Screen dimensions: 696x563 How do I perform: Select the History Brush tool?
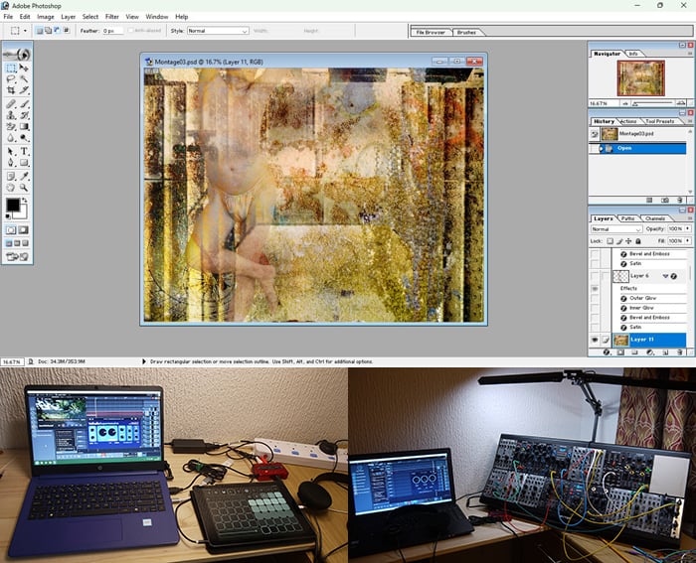pos(24,115)
